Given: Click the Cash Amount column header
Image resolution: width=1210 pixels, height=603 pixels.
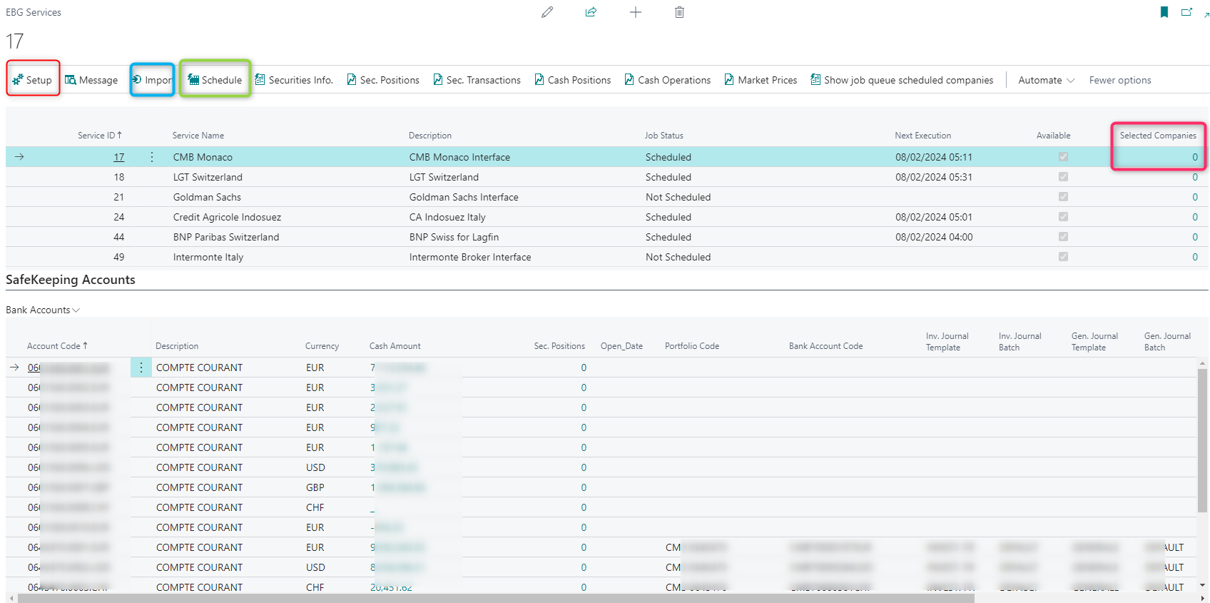Looking at the screenshot, I should 395,346.
